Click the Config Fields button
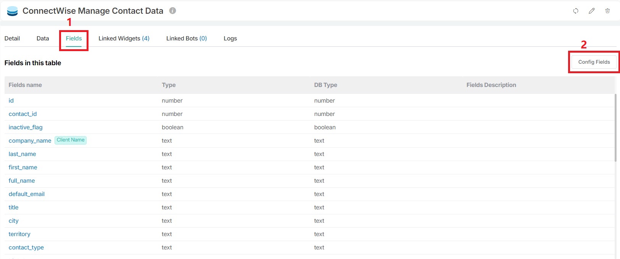This screenshot has height=259, width=620. tap(594, 62)
